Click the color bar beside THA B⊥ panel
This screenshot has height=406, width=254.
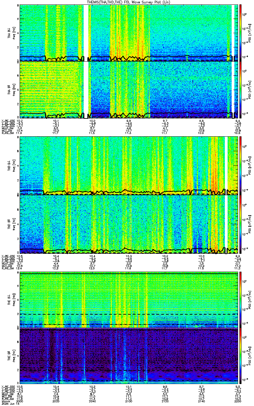pyautogui.click(x=240, y=32)
